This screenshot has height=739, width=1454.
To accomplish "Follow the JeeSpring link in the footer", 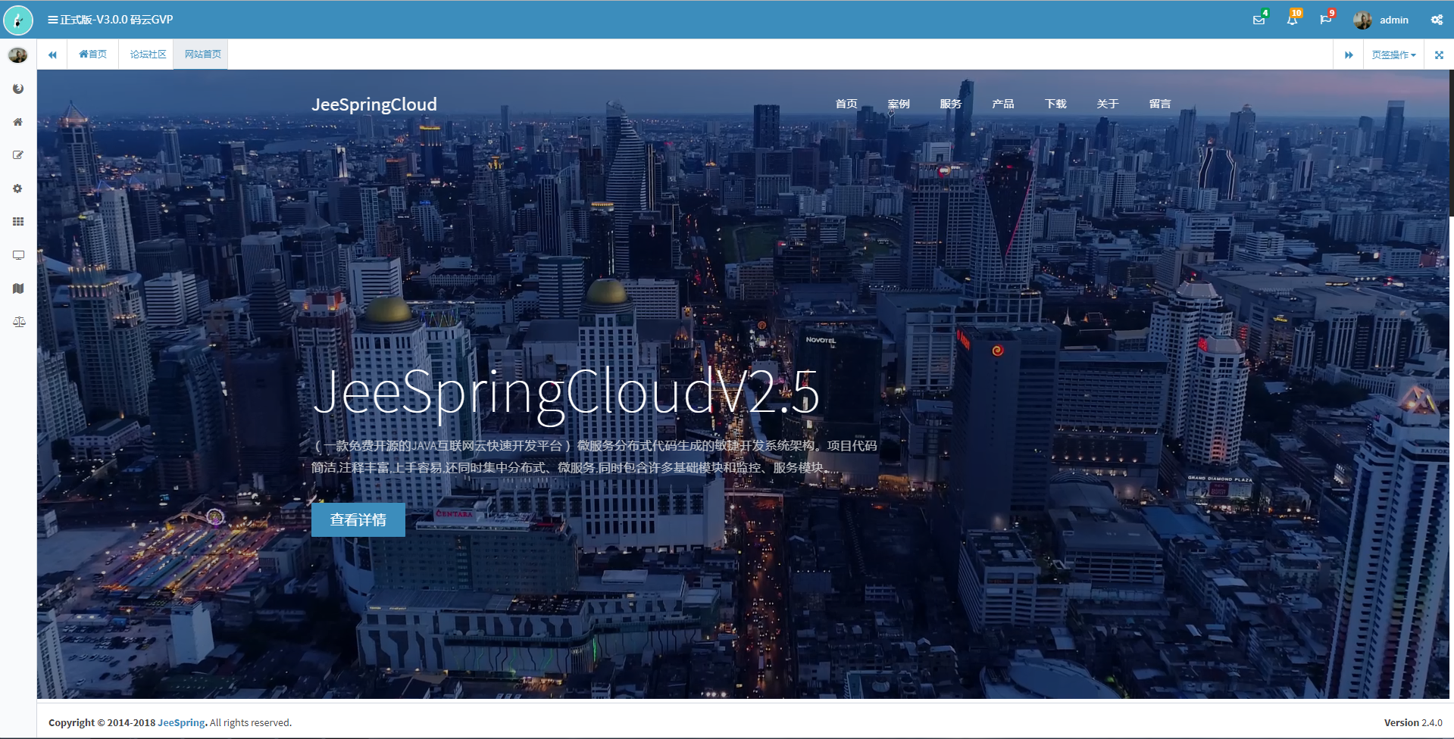I will [181, 722].
